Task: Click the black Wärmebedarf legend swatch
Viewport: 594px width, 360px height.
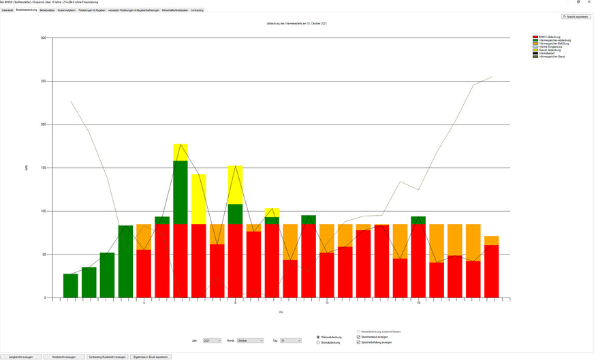Action: pos(535,53)
